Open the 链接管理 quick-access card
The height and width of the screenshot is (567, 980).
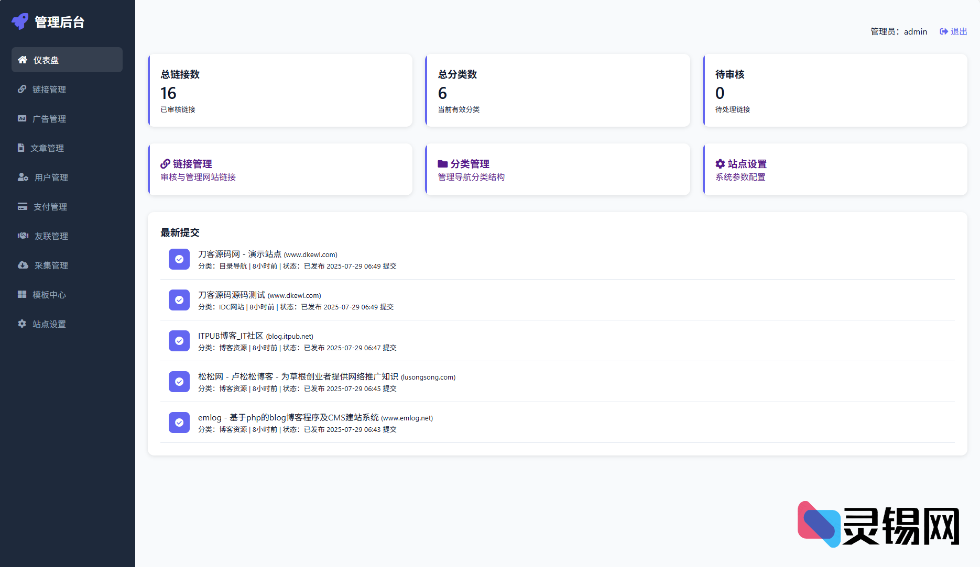click(x=280, y=170)
